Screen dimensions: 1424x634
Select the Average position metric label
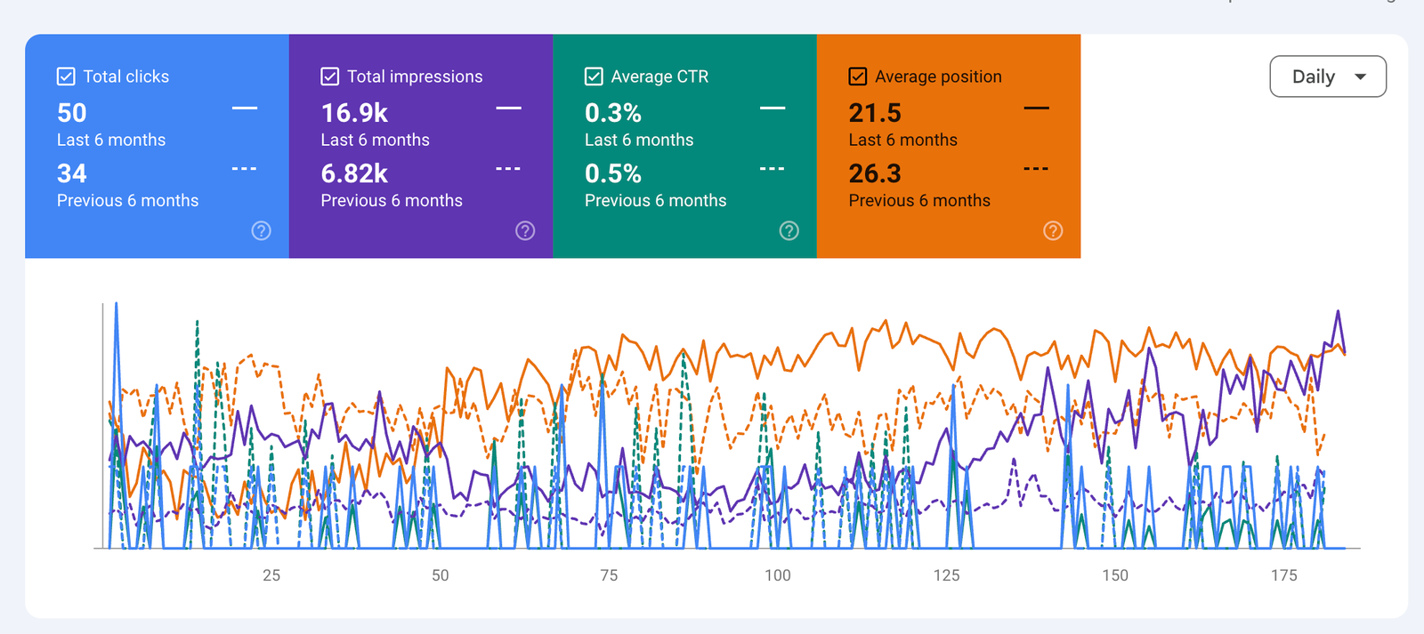pos(938,76)
